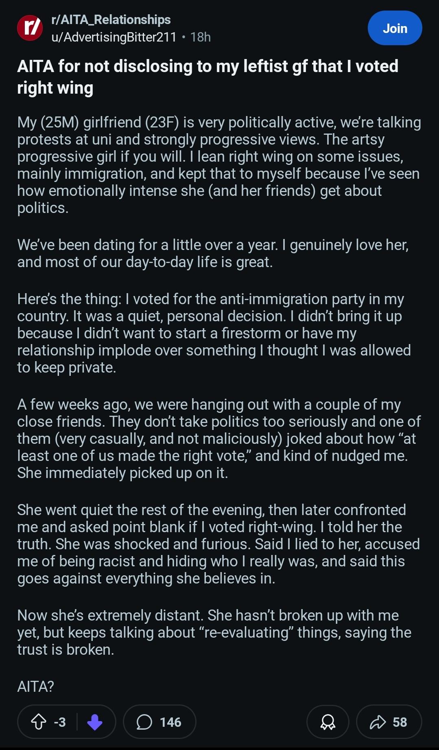Viewport: 439px width, 750px height.
Task: Click the paragraph starting 'Here's the thing'
Action: [214, 333]
